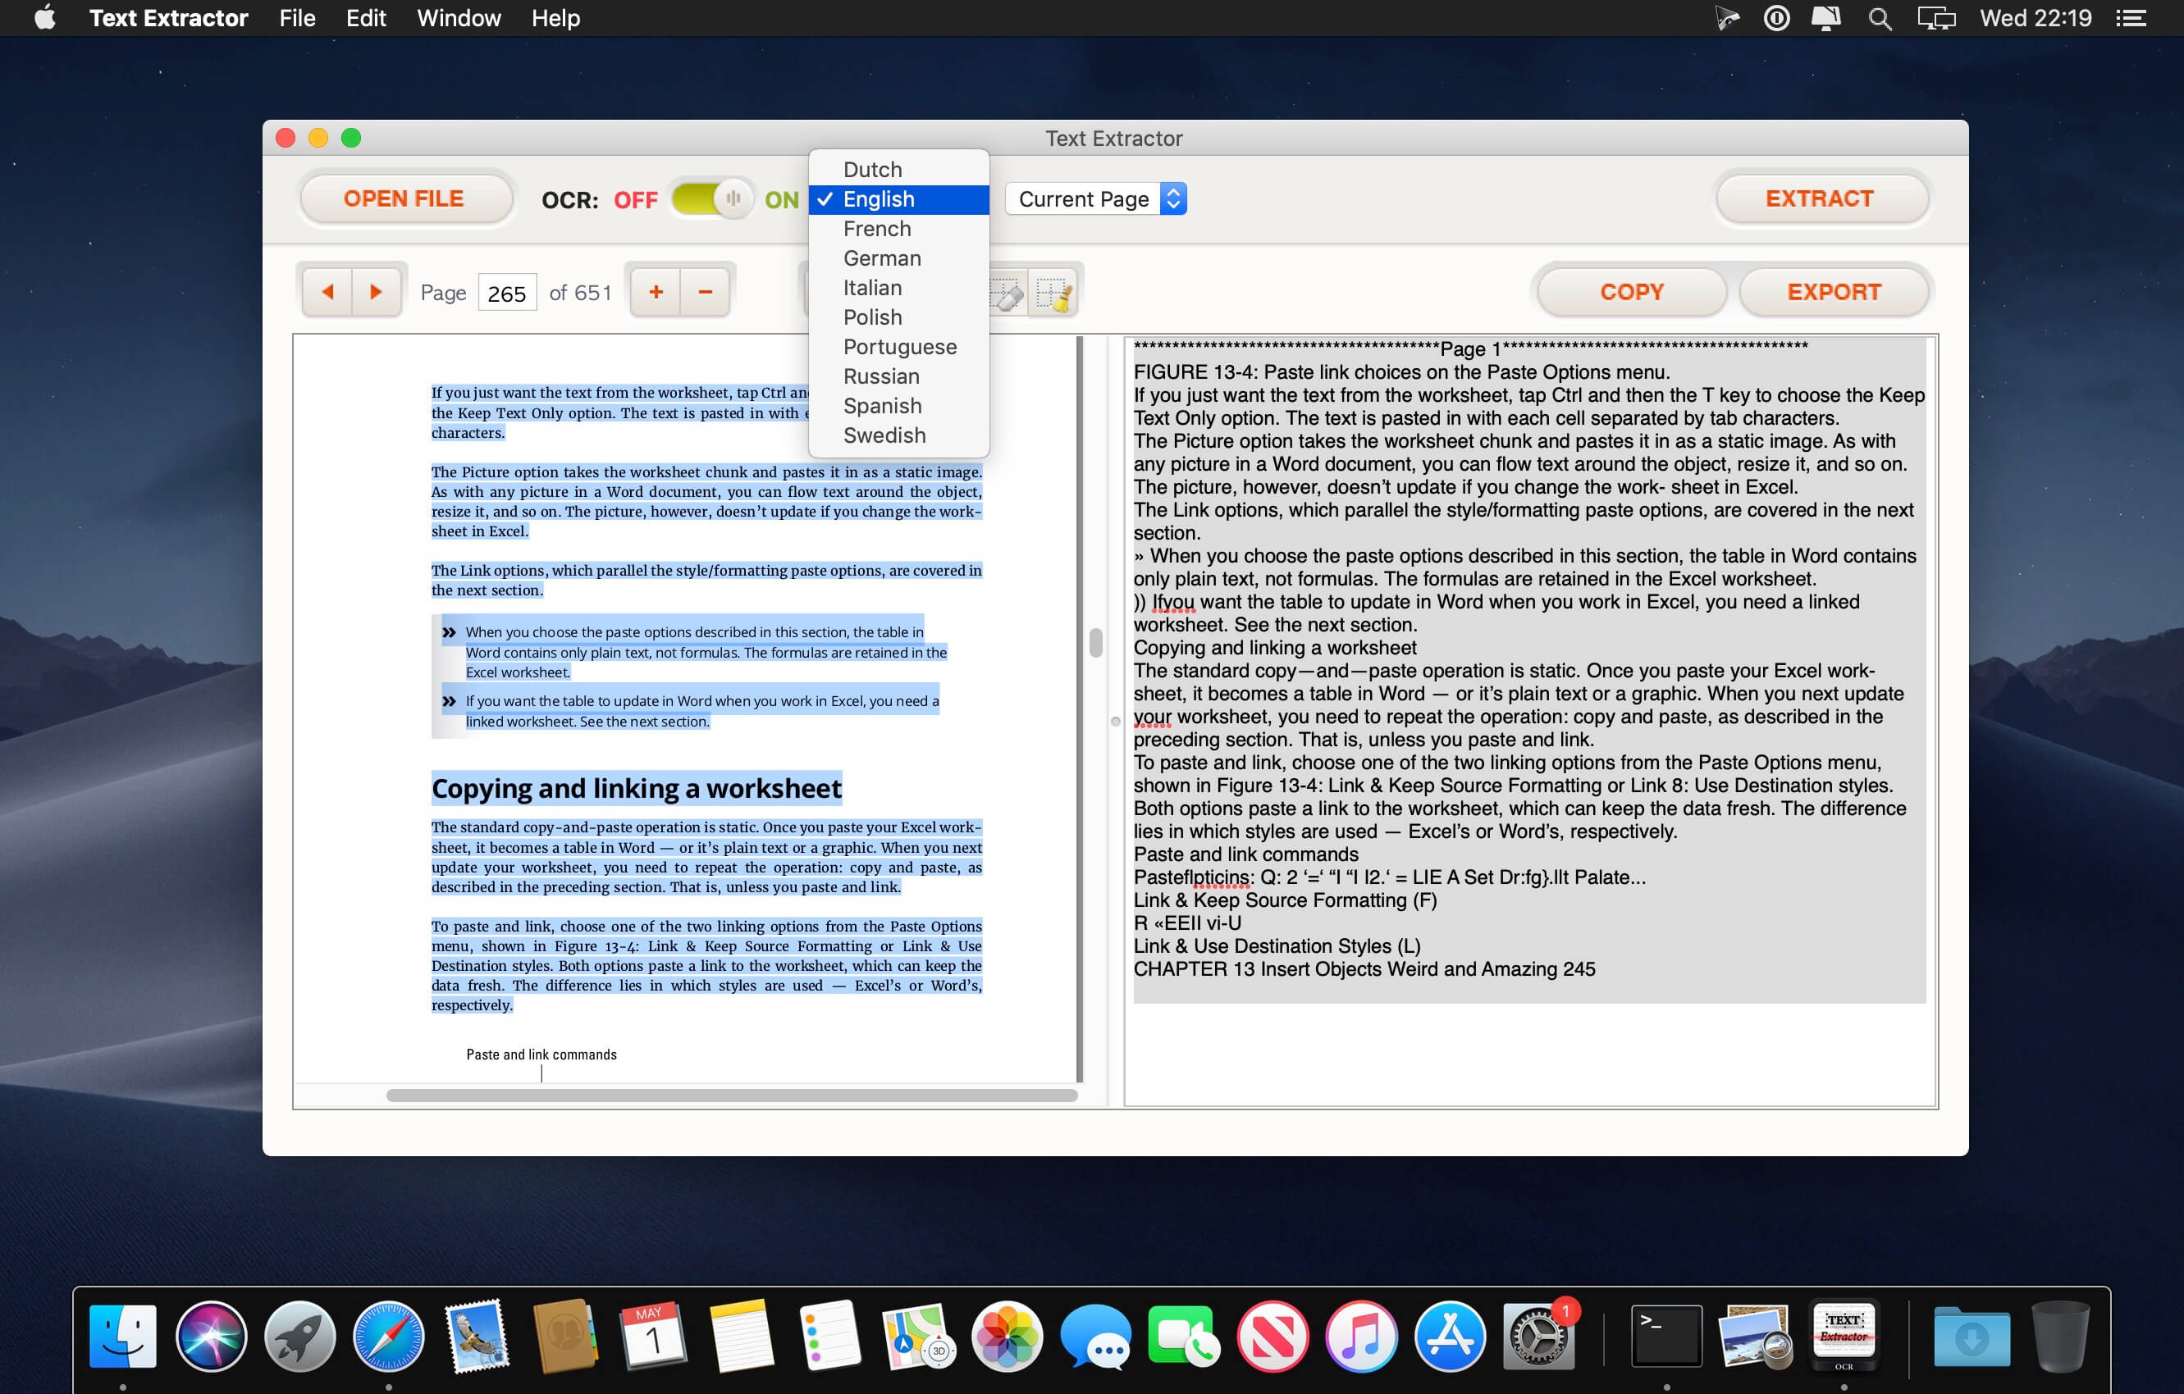
Task: Pick German from the language menu
Action: 898,258
